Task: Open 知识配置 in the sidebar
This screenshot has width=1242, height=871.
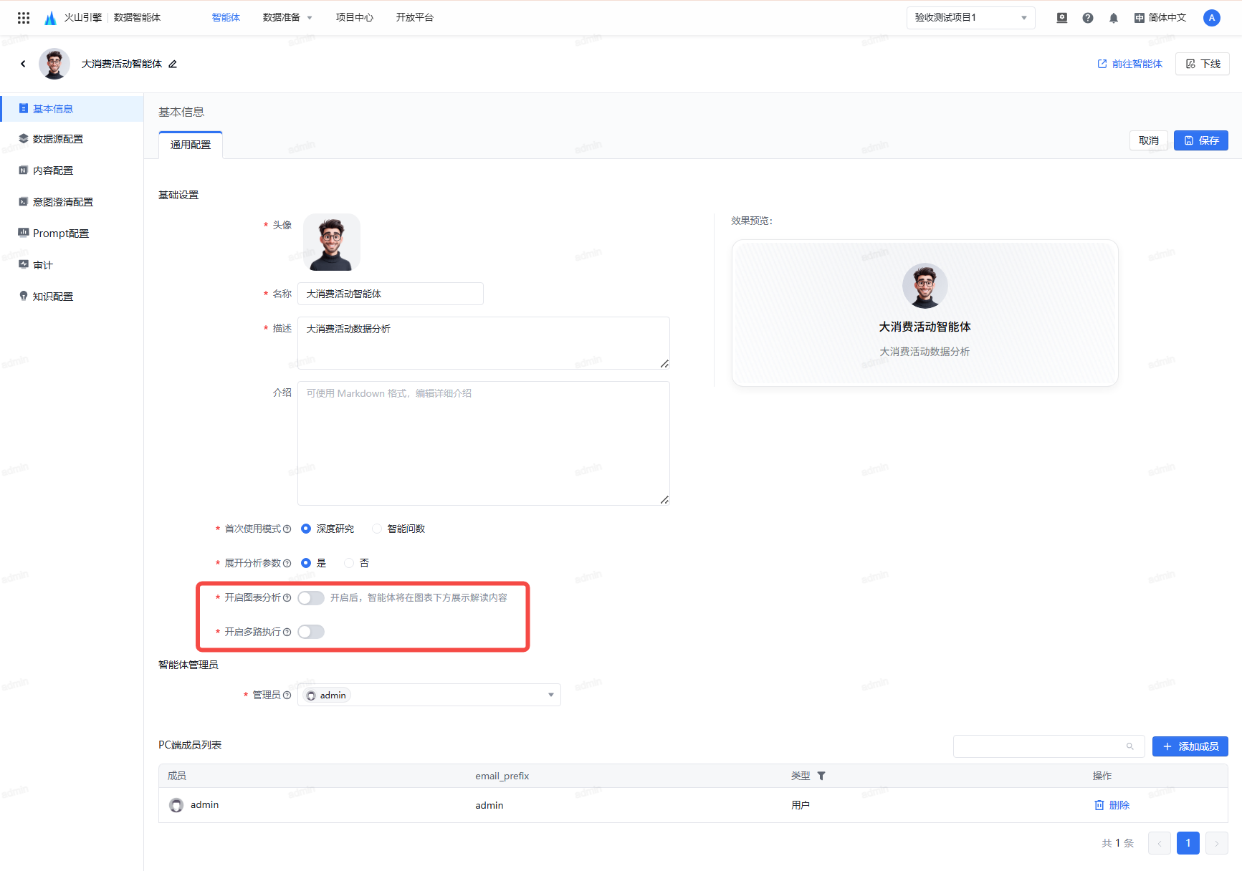Action: coord(72,297)
